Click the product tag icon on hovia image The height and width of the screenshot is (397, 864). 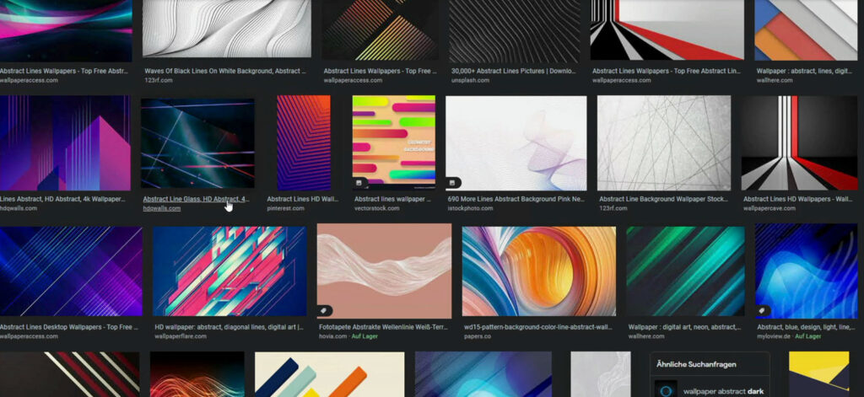pyautogui.click(x=324, y=310)
